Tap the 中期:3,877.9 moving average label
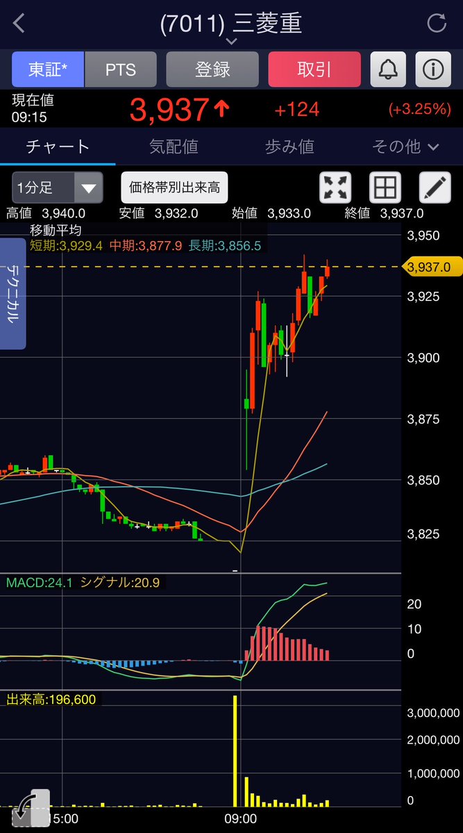The width and height of the screenshot is (463, 833). click(x=146, y=245)
